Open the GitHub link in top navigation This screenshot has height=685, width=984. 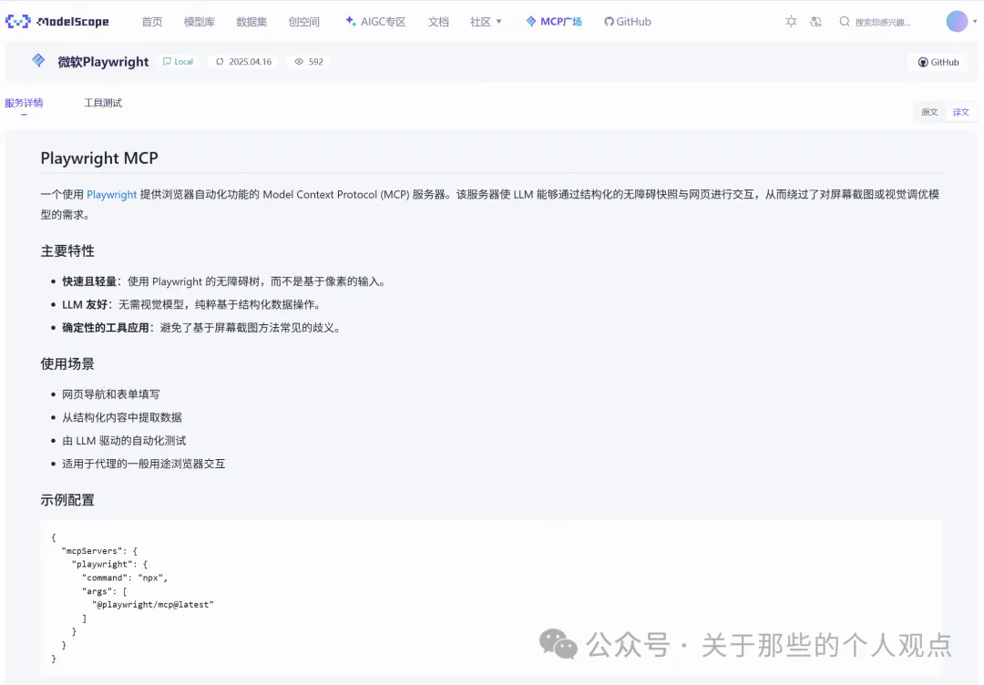pos(628,22)
